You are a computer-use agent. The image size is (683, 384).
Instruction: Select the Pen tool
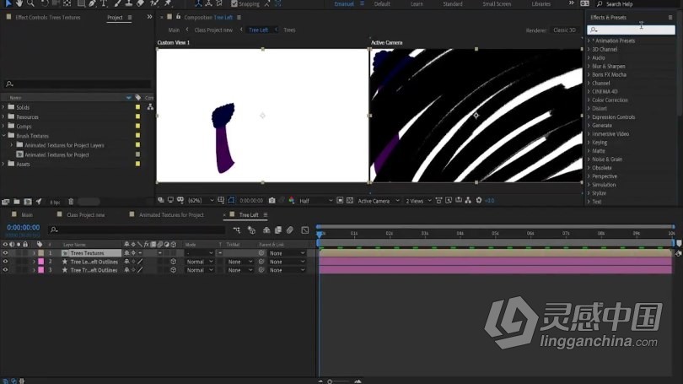[x=93, y=3]
